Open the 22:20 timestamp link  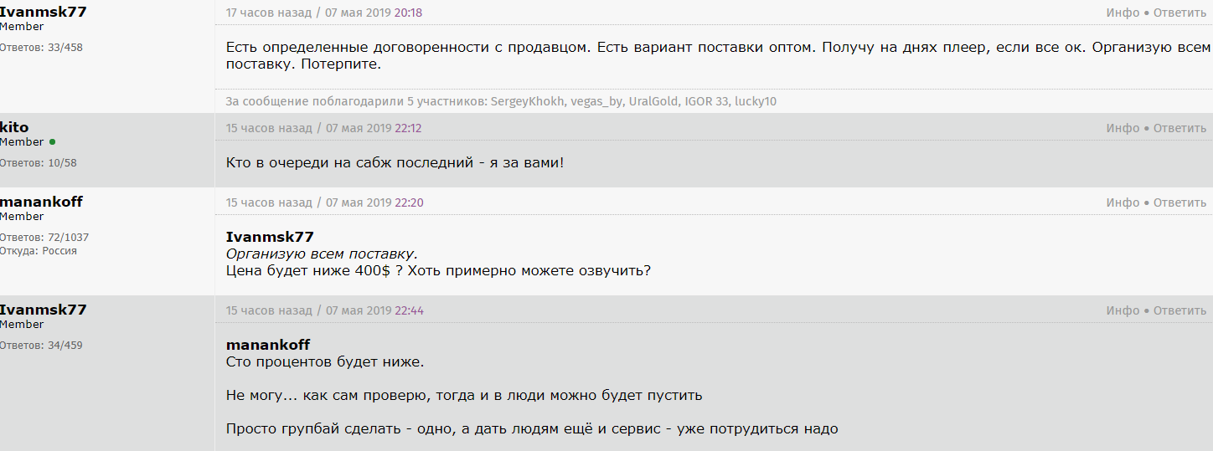coord(409,202)
